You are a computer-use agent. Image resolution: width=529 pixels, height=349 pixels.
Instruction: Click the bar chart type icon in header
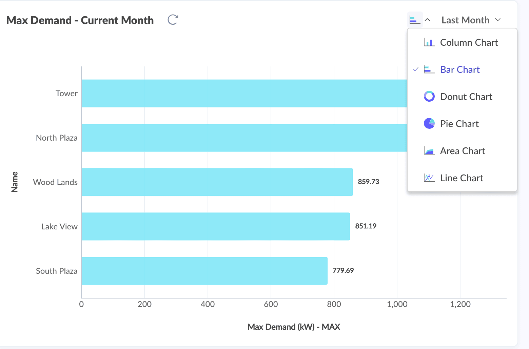pos(415,20)
